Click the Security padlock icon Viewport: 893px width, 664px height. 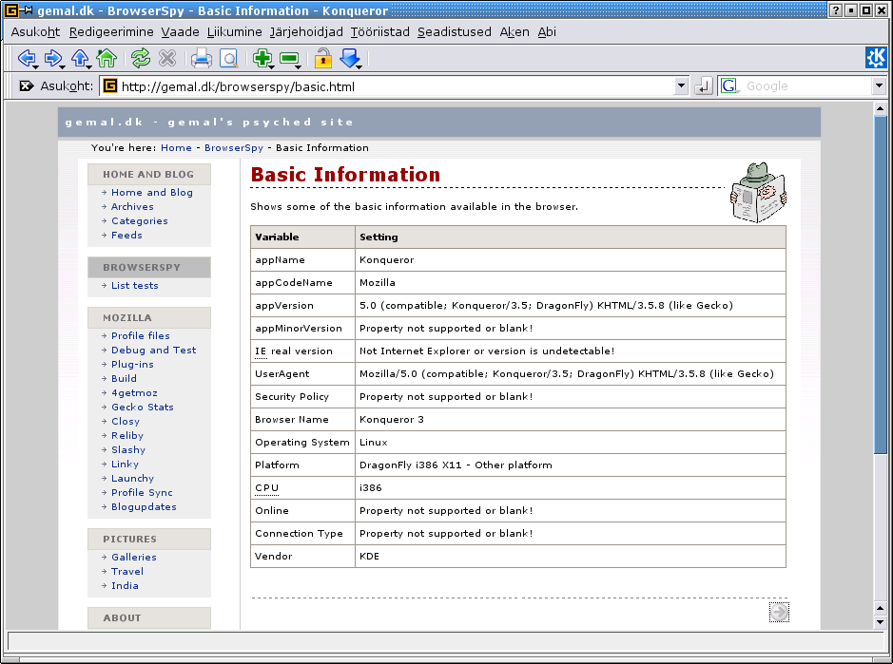pyautogui.click(x=323, y=59)
